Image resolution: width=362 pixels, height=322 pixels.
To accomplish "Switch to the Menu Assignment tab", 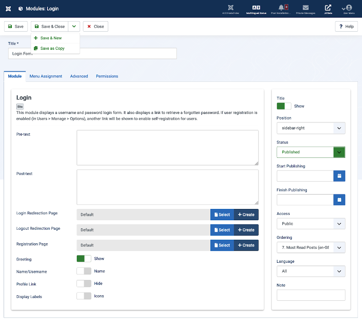I will pyautogui.click(x=46, y=76).
